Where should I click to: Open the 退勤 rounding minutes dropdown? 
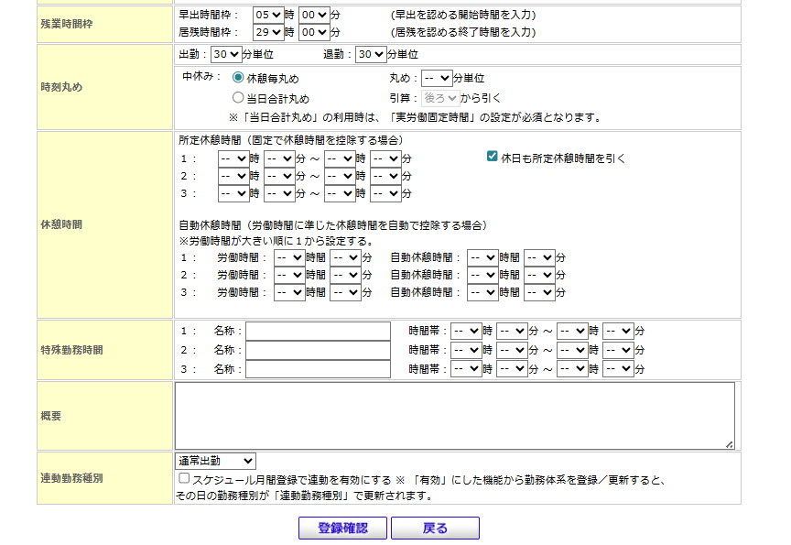point(370,55)
